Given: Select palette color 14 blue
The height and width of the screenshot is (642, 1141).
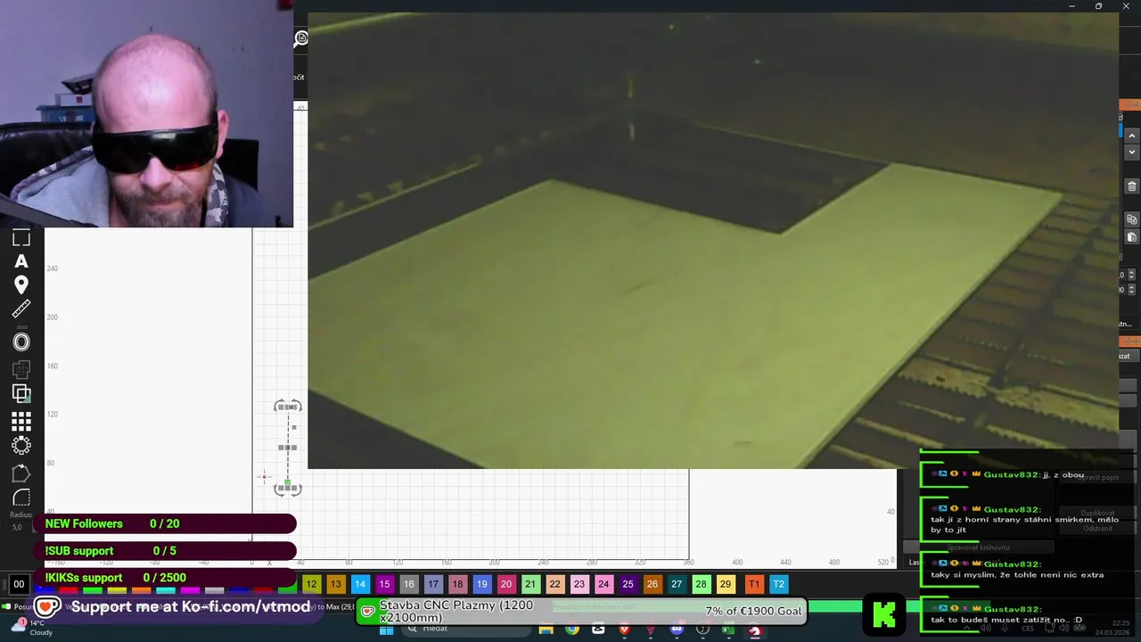Looking at the screenshot, I should tap(360, 584).
